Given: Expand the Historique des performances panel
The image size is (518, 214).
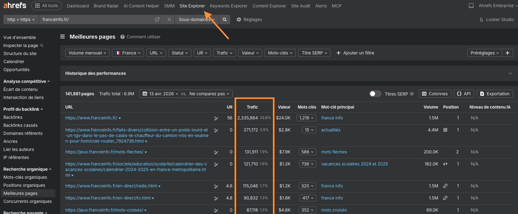Looking at the screenshot, I should 510,73.
